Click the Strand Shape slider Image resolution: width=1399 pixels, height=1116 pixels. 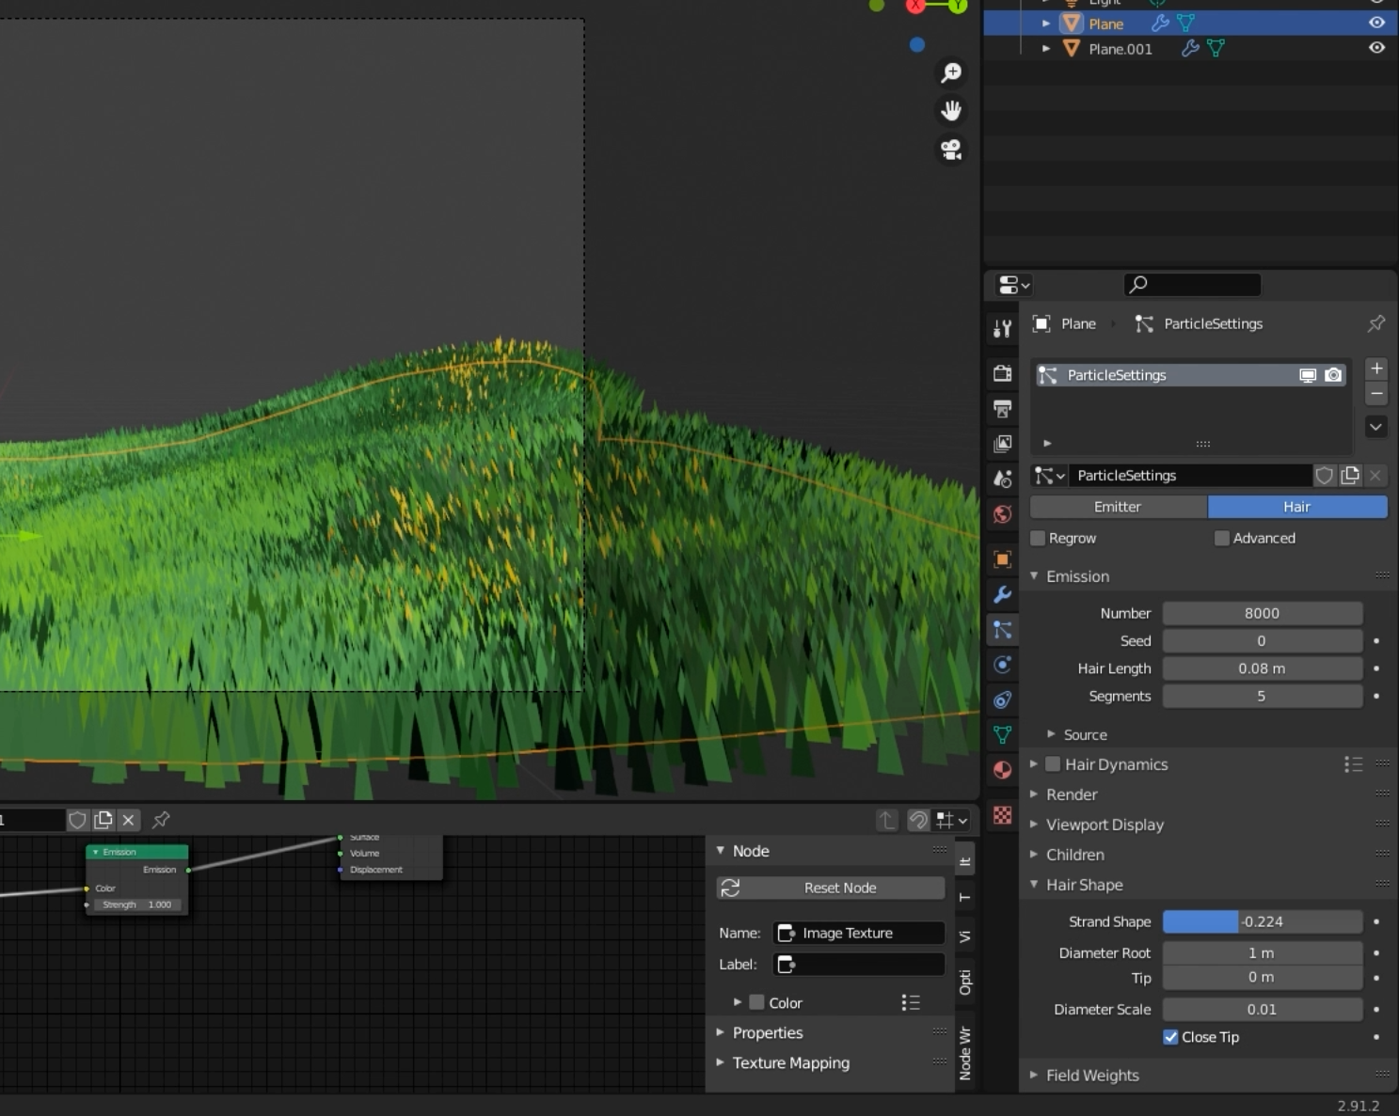click(1262, 922)
